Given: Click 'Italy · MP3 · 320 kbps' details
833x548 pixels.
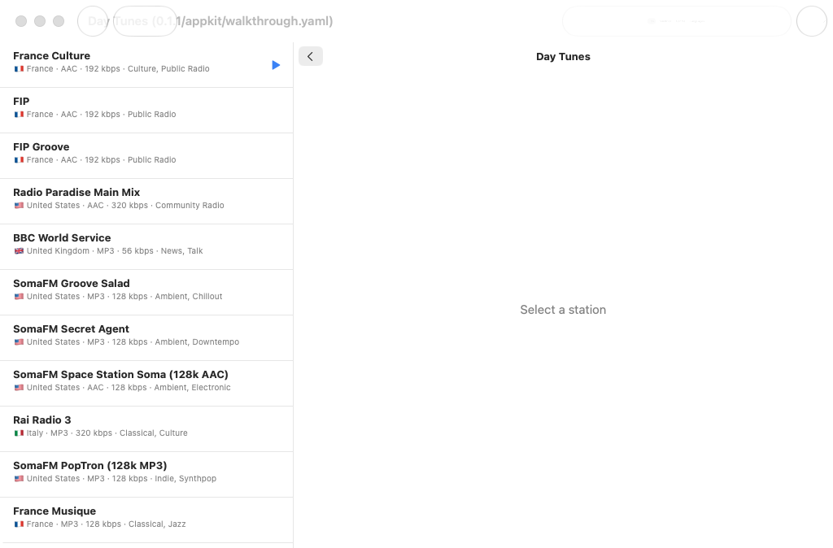Looking at the screenshot, I should click(x=69, y=433).
